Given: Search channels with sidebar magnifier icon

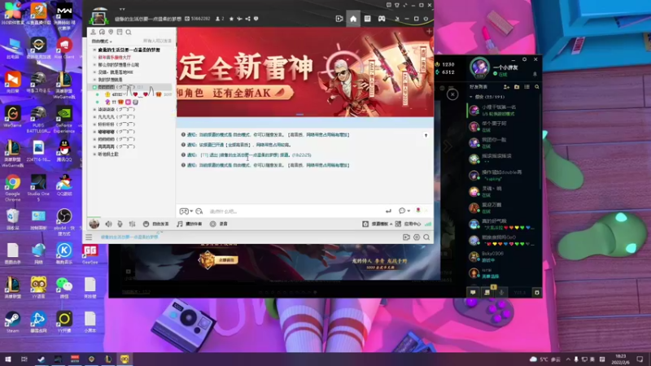Looking at the screenshot, I should tap(129, 32).
